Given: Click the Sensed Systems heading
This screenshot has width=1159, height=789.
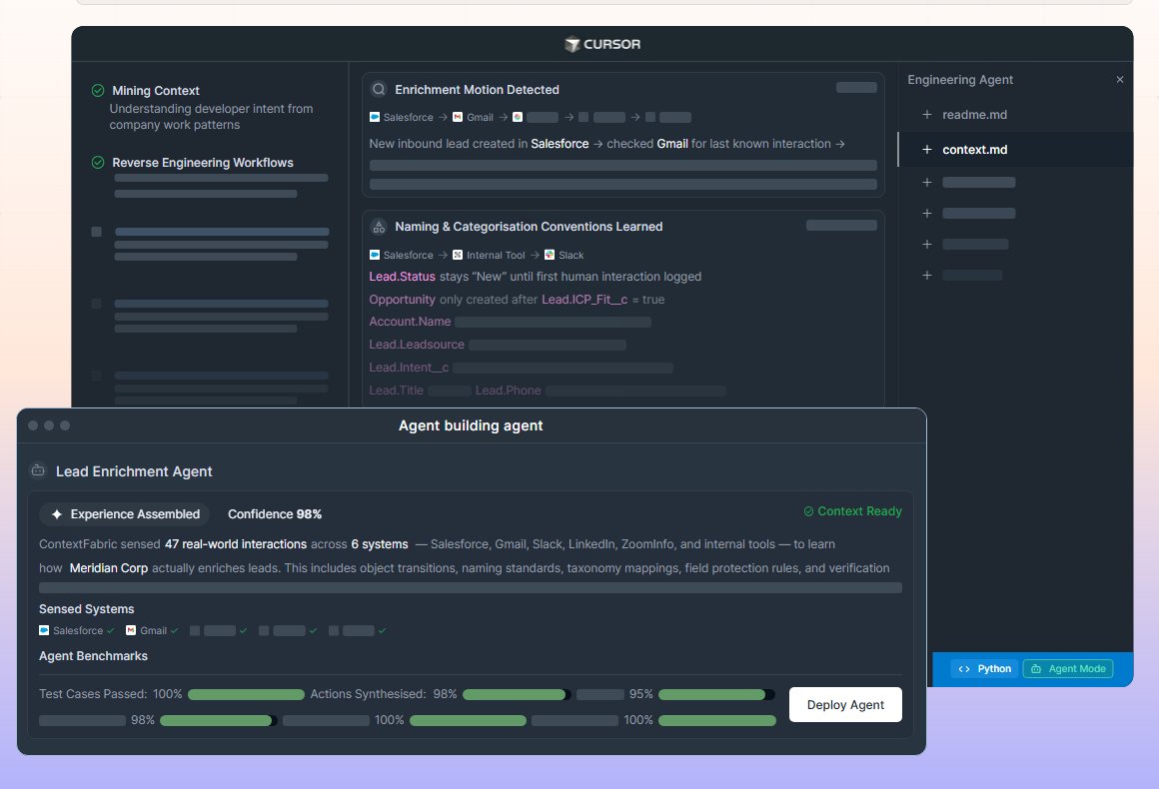Looking at the screenshot, I should pos(87,609).
